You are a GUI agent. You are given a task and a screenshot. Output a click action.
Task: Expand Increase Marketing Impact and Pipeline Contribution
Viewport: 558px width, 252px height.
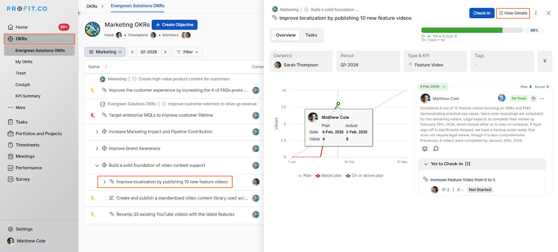pyautogui.click(x=97, y=132)
